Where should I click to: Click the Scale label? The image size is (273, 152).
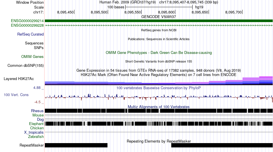39,7
